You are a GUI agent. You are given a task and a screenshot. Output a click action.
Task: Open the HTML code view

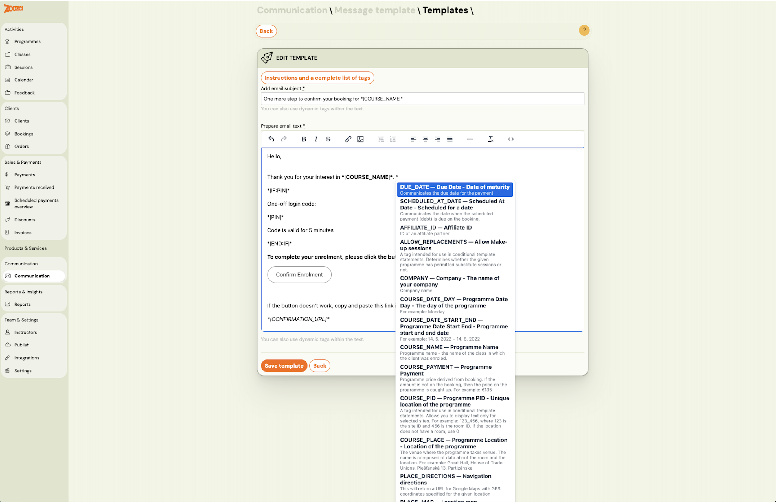(x=510, y=139)
